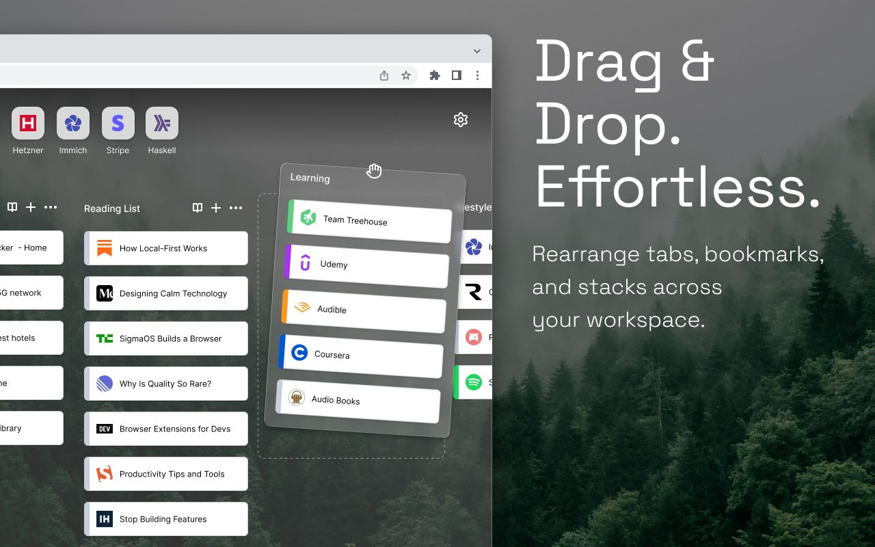Click the browser extensions puzzle icon

(435, 75)
